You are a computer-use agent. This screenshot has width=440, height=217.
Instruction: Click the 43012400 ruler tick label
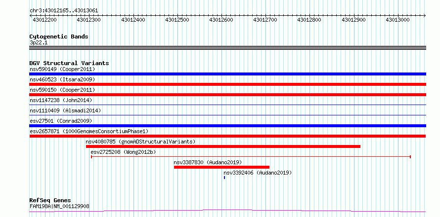(133, 20)
